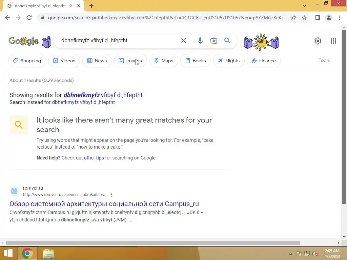
Task: Close the Google search tab
Action: (x=79, y=6)
